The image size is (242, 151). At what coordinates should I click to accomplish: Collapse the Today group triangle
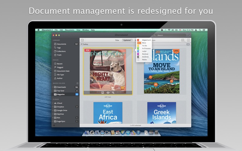[x=81, y=44]
